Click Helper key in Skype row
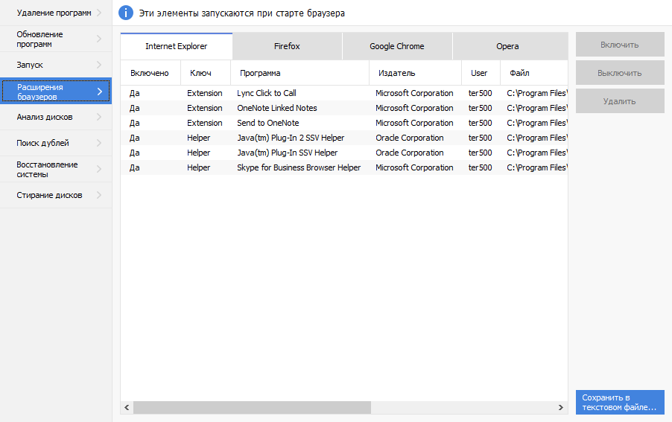Image resolution: width=672 pixels, height=422 pixels. coord(198,167)
